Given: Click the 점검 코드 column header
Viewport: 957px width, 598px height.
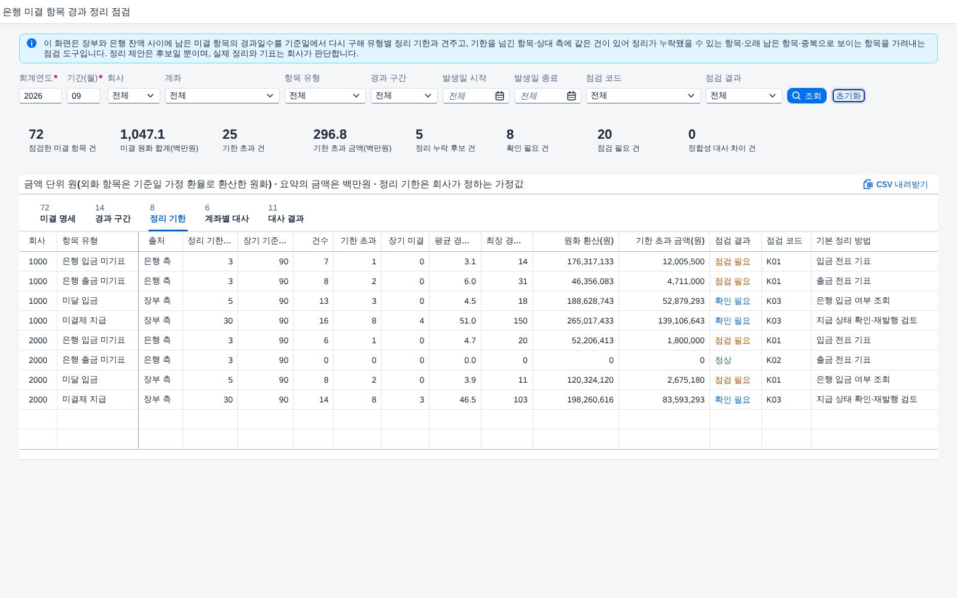Looking at the screenshot, I should tap(786, 241).
